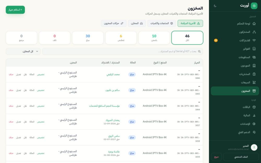
Task: Click تخصيص for محمد الرقيعي row
Action: (x=41, y=75)
